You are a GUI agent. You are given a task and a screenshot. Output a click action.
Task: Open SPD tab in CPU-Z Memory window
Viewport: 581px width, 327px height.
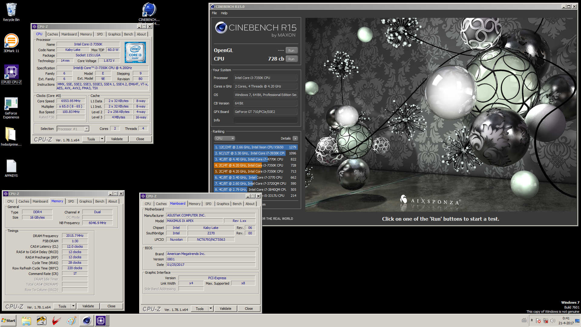coord(71,201)
